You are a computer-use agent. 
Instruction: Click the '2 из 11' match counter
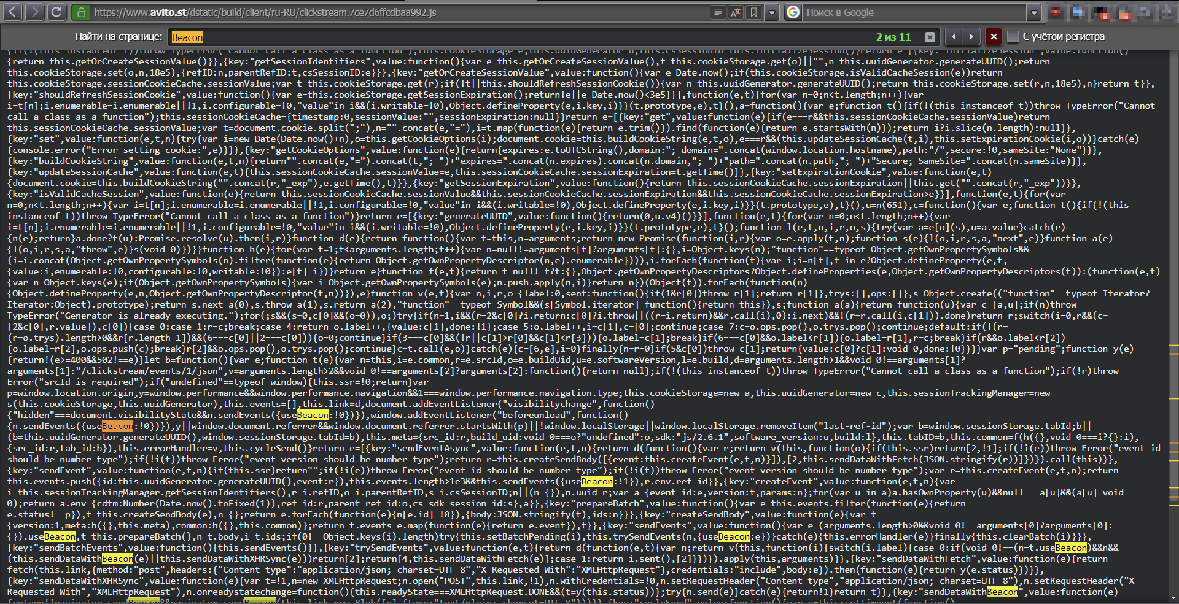893,37
